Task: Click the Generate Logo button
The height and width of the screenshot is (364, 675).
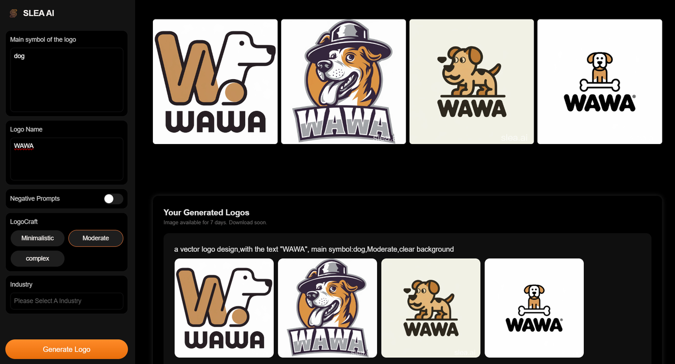Action: click(66, 349)
